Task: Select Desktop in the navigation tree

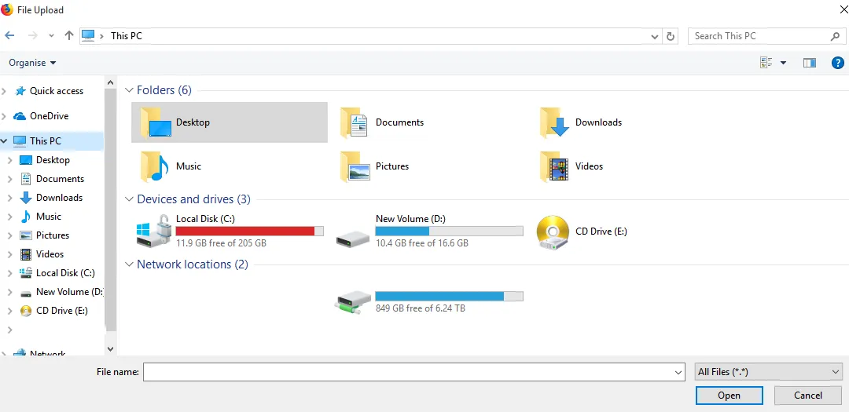Action: coord(53,159)
